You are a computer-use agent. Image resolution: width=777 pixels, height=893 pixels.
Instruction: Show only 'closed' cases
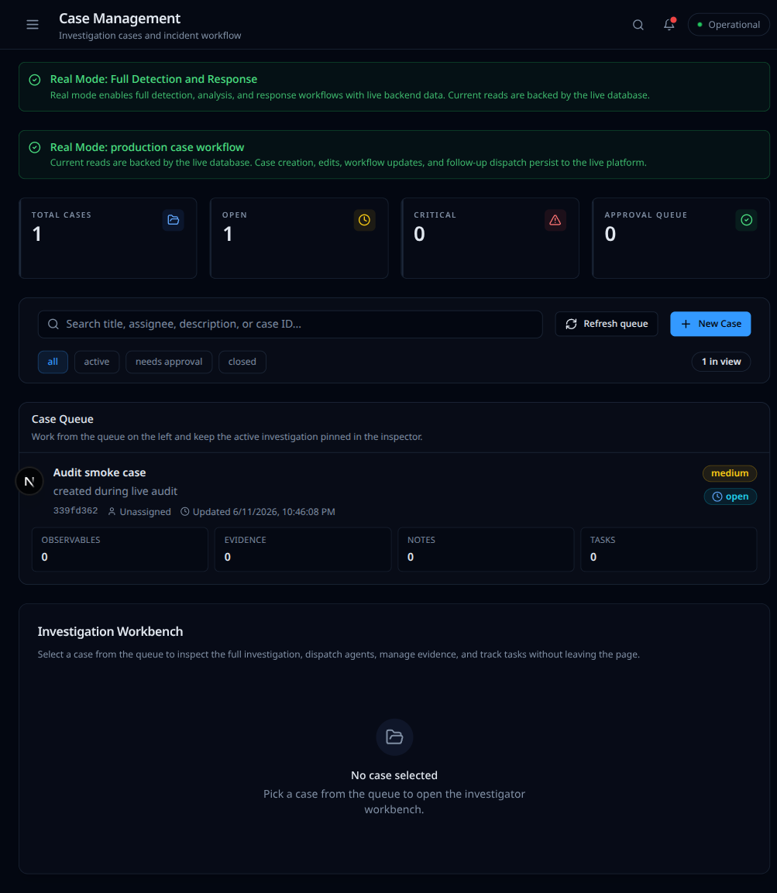coord(242,362)
